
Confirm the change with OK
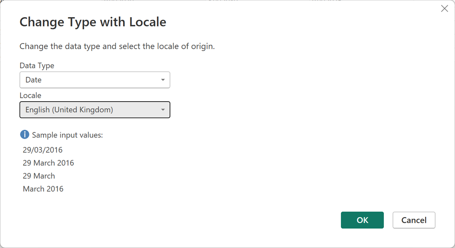(362, 220)
